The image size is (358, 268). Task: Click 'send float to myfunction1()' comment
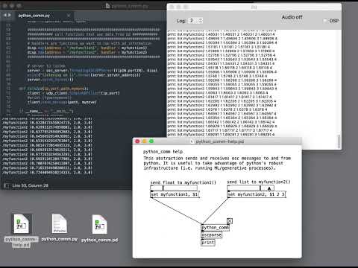tap(183, 182)
